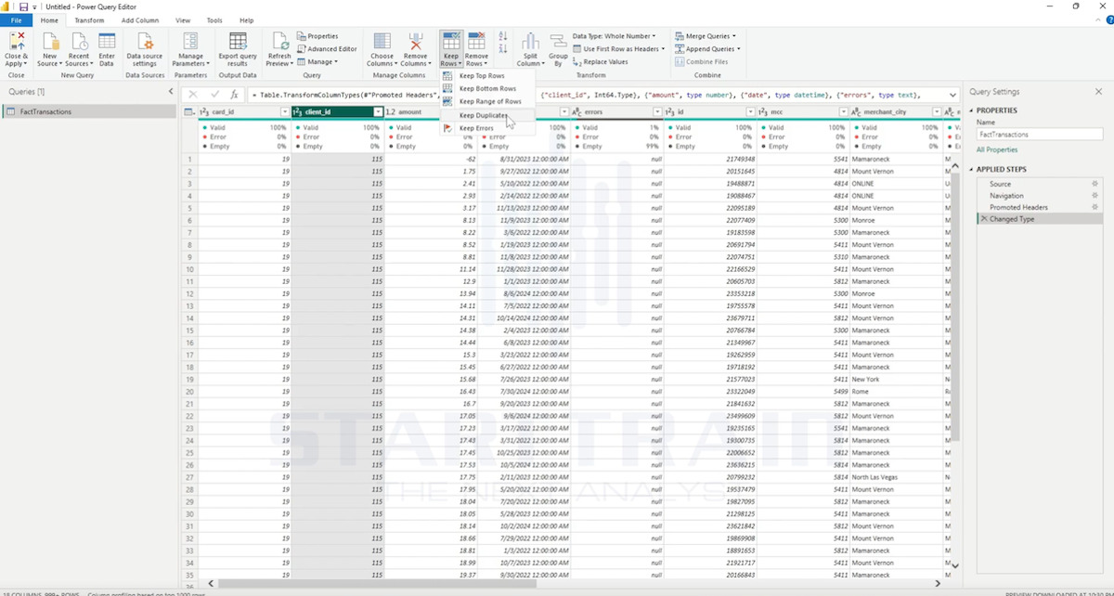Image resolution: width=1114 pixels, height=596 pixels.
Task: Choose Keep Duplicates from the menu
Action: [x=487, y=115]
